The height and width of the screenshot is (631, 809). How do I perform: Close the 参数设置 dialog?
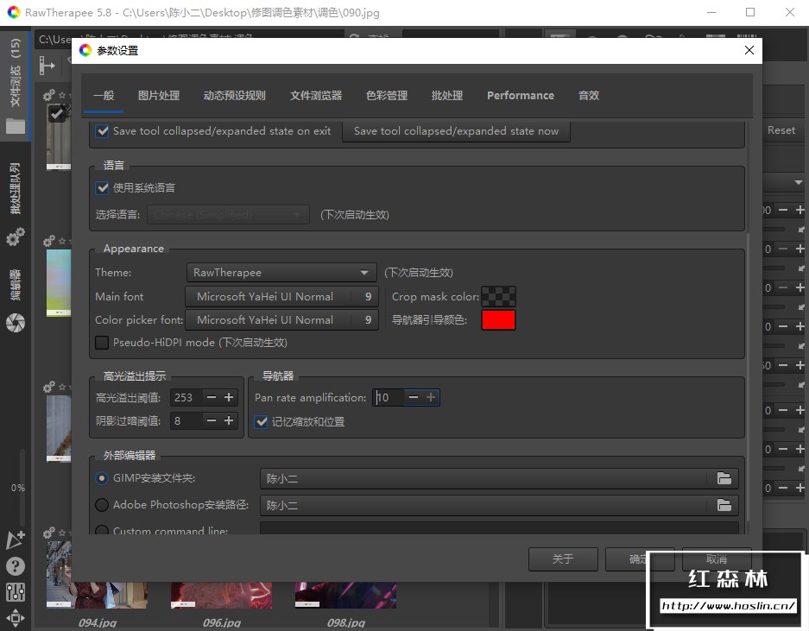749,50
